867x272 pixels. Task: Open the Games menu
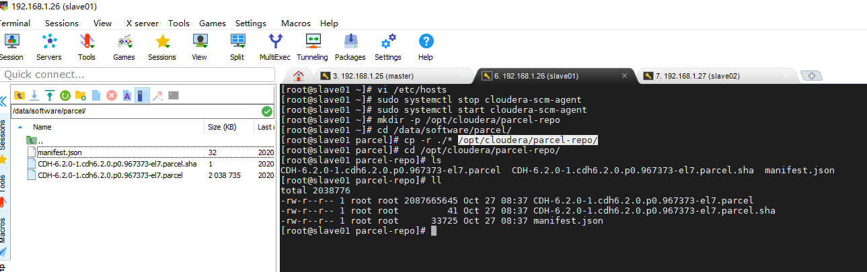coord(213,23)
